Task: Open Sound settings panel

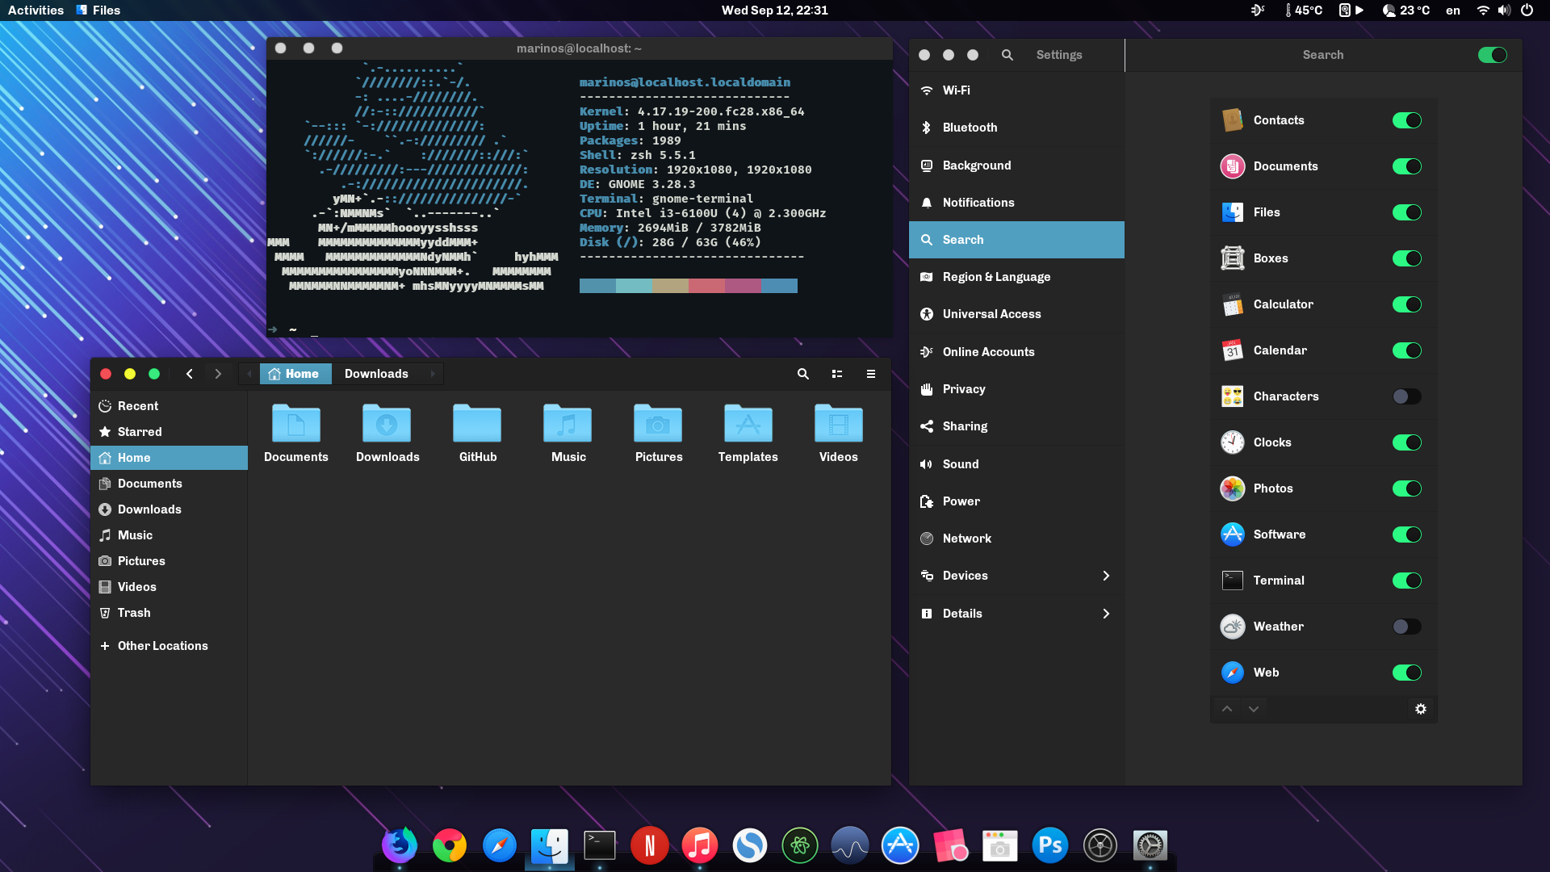Action: [x=1016, y=464]
